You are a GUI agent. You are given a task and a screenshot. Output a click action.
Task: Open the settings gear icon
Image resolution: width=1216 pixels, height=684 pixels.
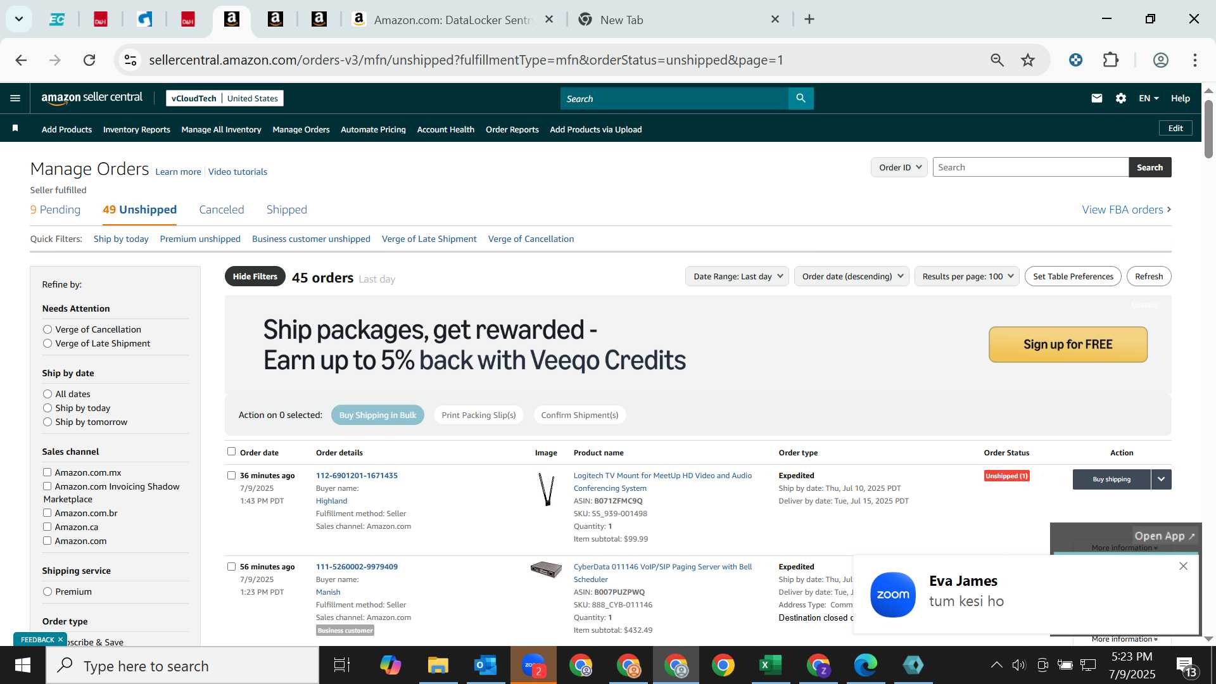pos(1121,98)
